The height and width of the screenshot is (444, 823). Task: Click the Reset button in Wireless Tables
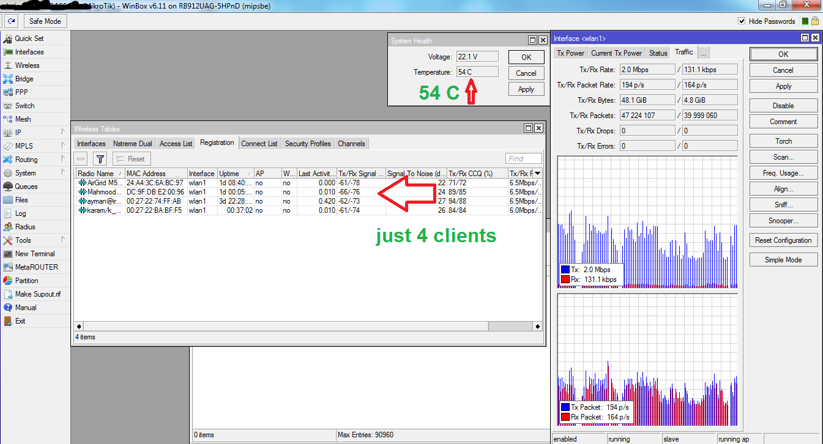pos(132,159)
